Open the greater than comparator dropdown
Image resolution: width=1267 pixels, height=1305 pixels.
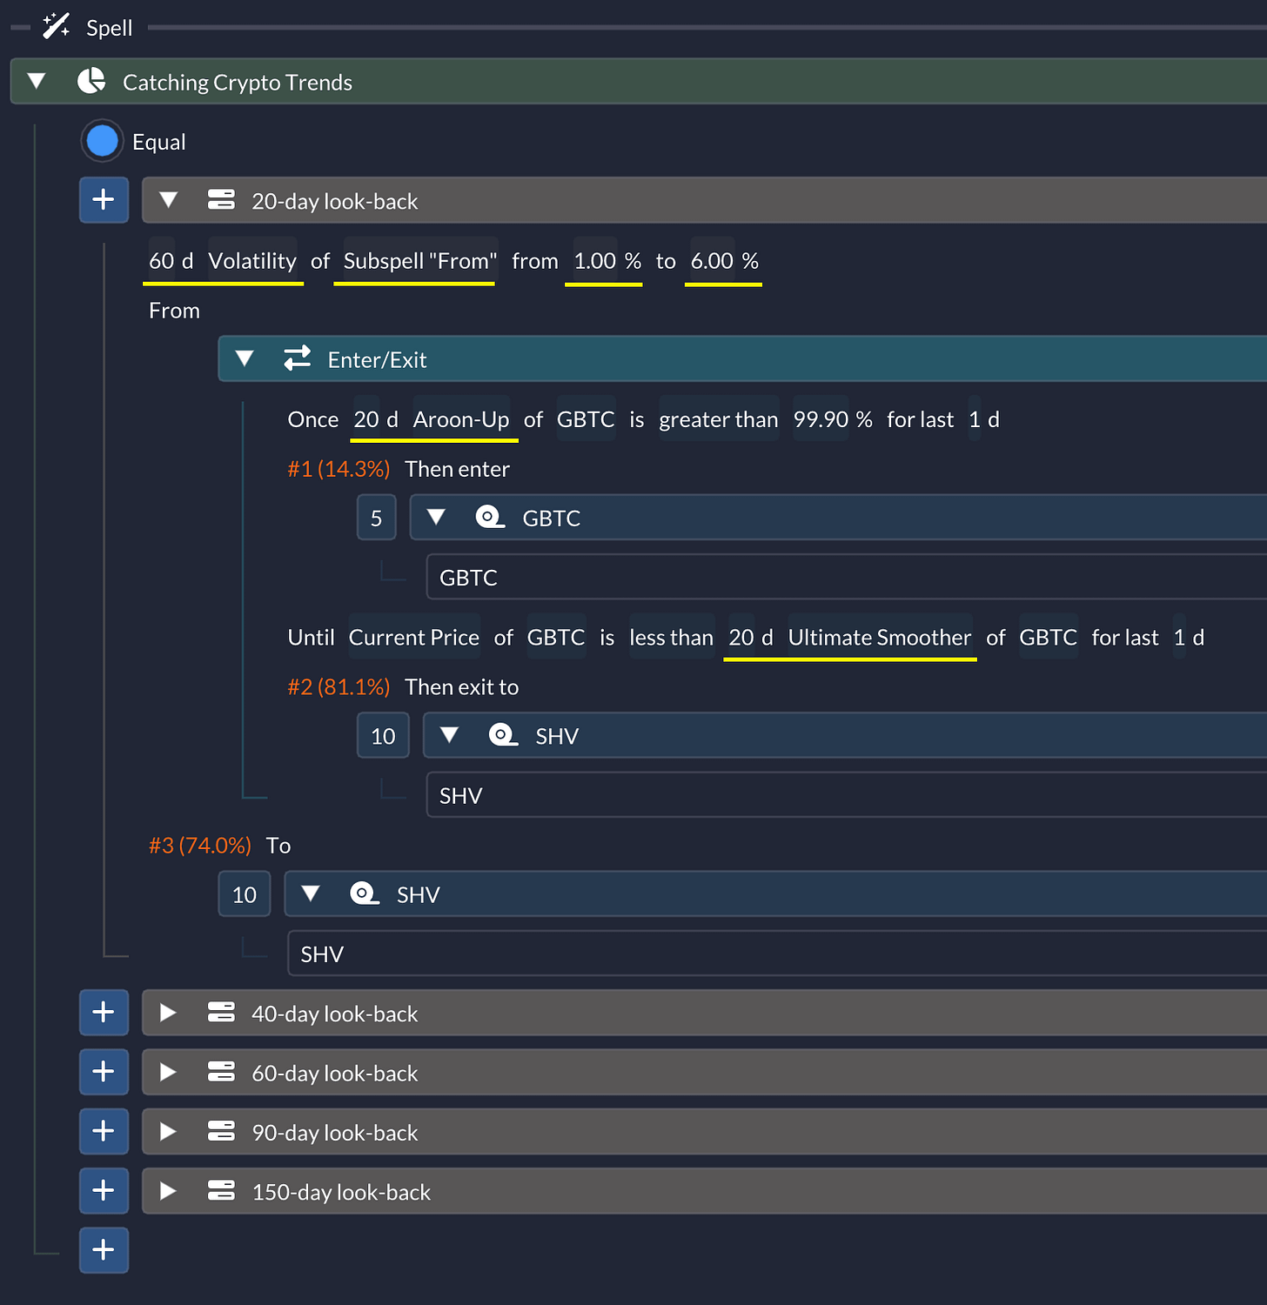(719, 419)
